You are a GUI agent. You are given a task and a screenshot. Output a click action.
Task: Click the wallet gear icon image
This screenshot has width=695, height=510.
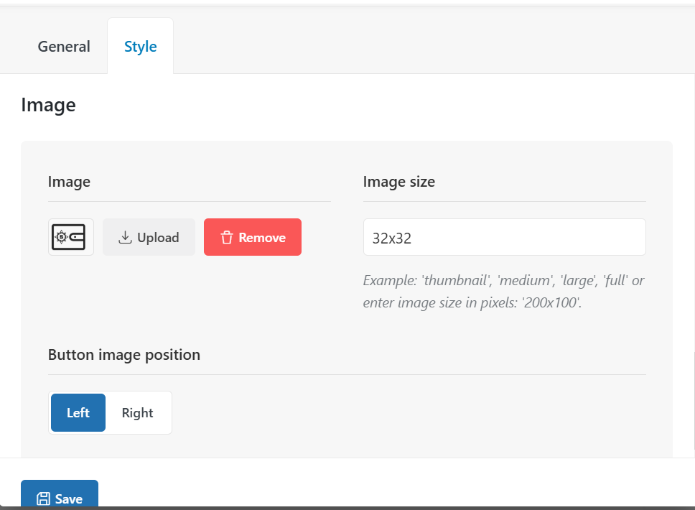[x=68, y=237]
